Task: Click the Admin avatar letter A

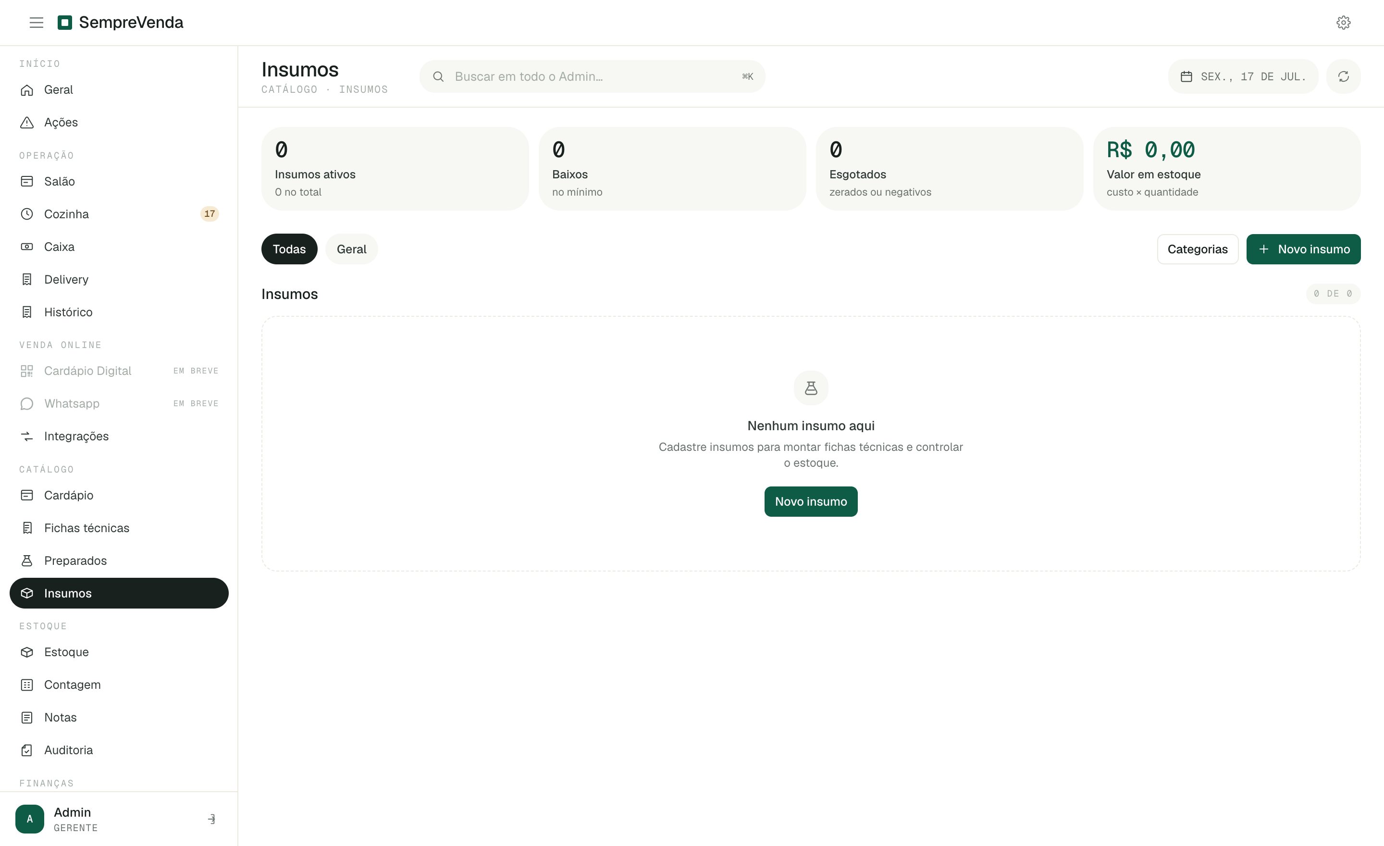Action: click(x=30, y=819)
